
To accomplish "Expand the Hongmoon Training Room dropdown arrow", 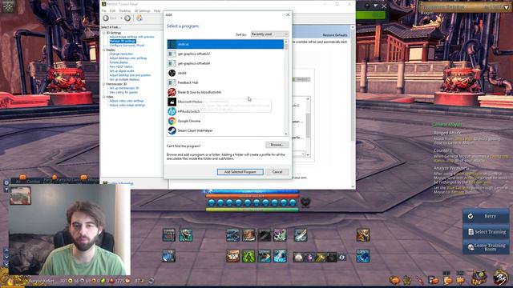I will (507, 7).
